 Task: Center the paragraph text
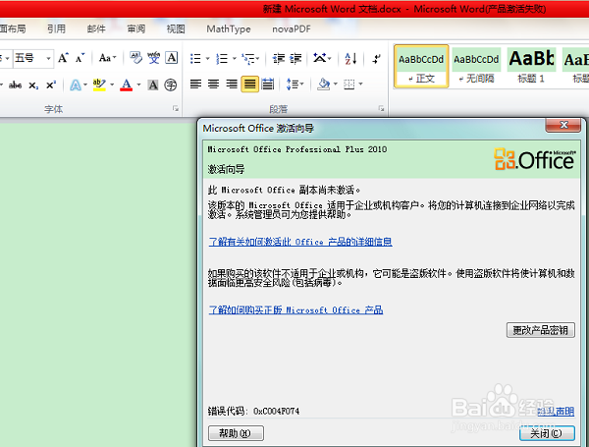point(213,84)
